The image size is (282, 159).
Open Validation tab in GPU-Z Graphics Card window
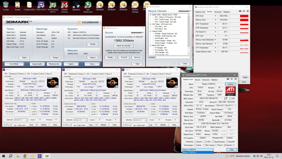(x=214, y=80)
